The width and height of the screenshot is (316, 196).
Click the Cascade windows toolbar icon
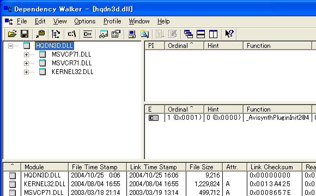[x=189, y=34]
